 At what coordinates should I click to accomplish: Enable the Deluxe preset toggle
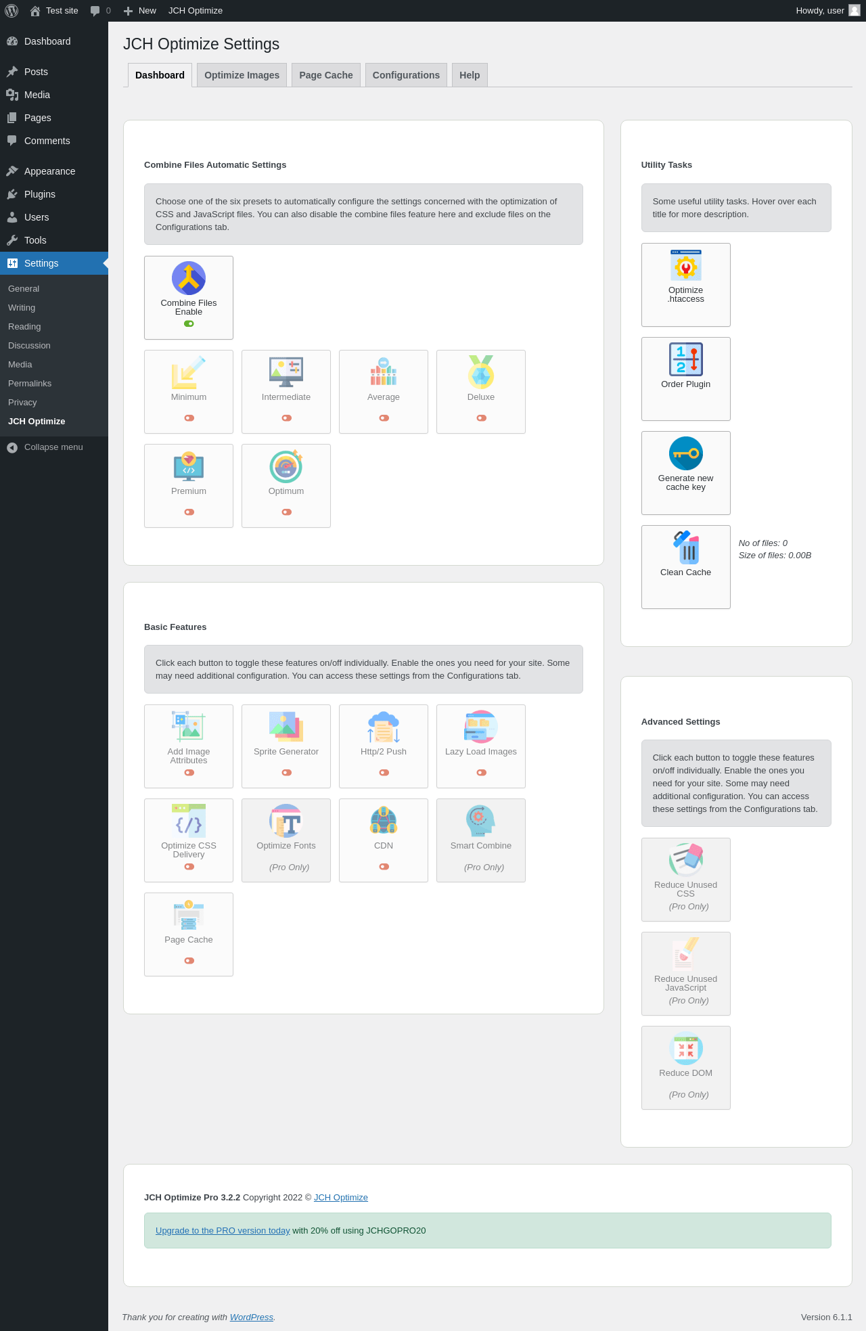point(481,418)
